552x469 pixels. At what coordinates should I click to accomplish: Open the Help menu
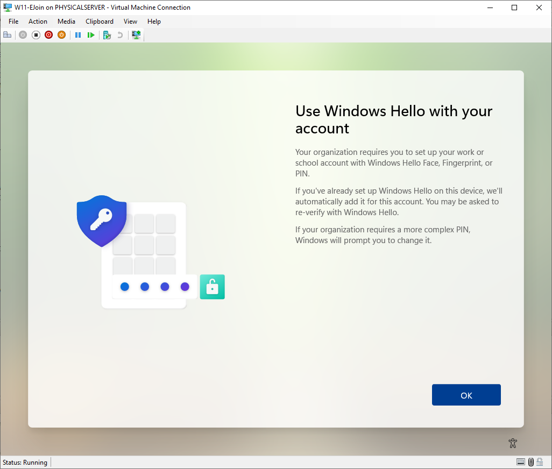(x=154, y=22)
